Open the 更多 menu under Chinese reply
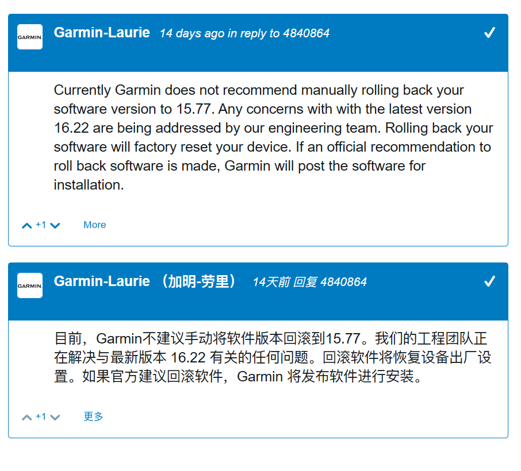 tap(93, 417)
